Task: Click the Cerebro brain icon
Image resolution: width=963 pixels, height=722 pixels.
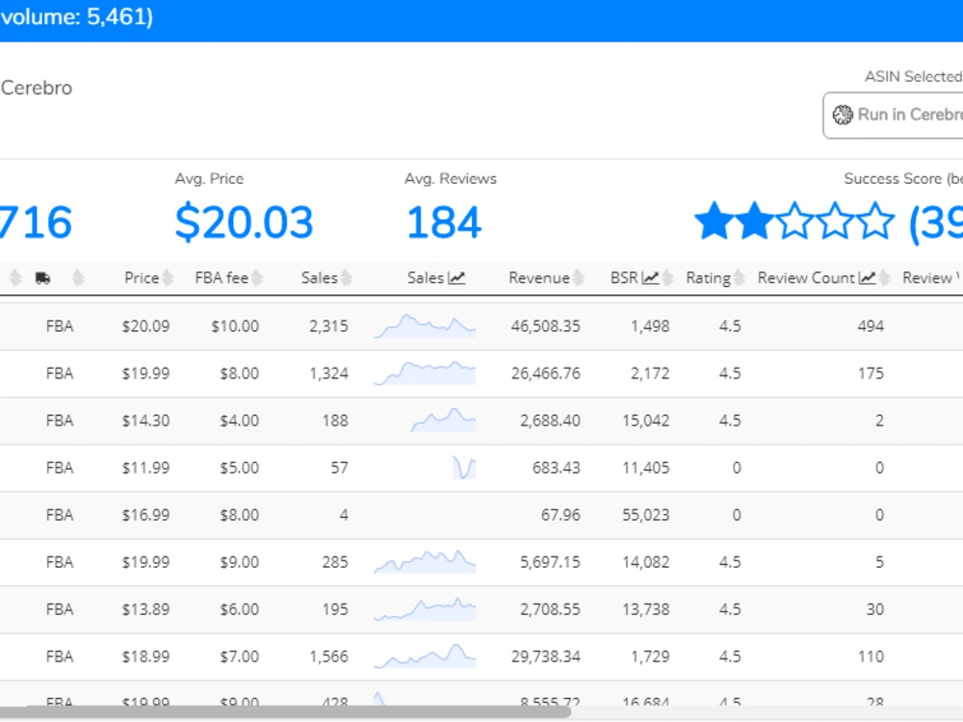Action: click(843, 115)
